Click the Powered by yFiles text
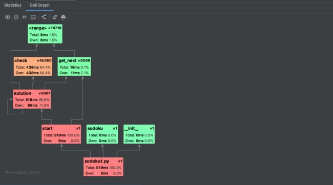This screenshot has width=333, height=185. pos(23,173)
